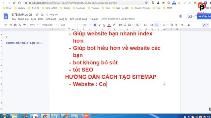Click the checklist icon
Viewport: 211px width, 118px height.
[x=152, y=25]
